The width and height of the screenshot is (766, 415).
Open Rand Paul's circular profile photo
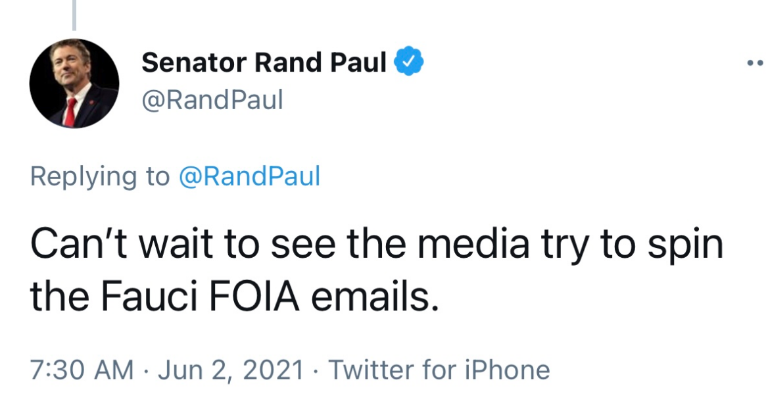[74, 84]
